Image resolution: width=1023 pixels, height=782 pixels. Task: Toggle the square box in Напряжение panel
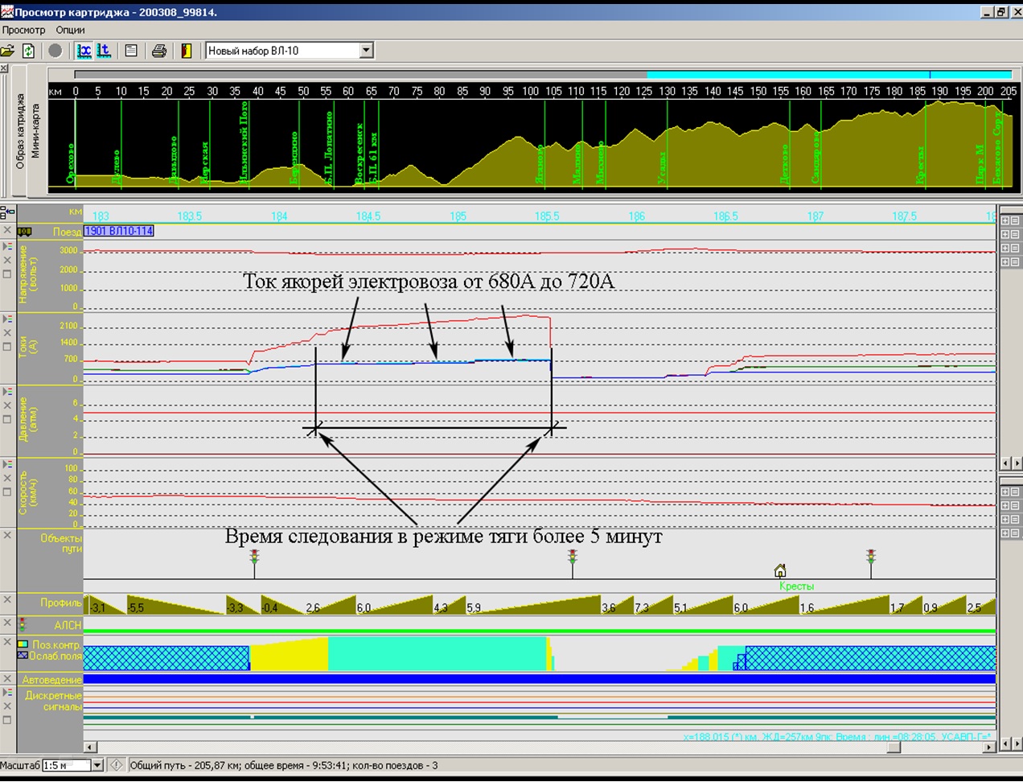(x=7, y=274)
